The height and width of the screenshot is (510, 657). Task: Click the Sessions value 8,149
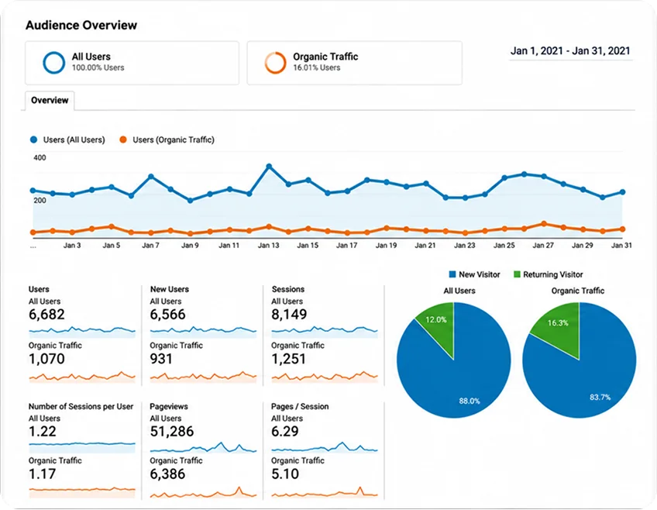[x=289, y=315]
